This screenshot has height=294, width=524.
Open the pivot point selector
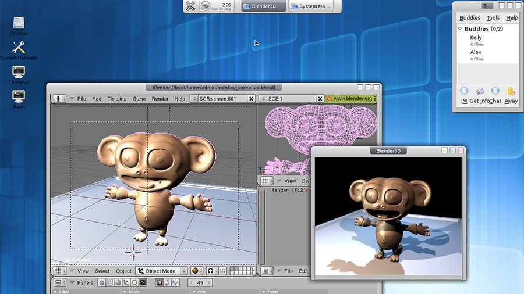coord(211,271)
